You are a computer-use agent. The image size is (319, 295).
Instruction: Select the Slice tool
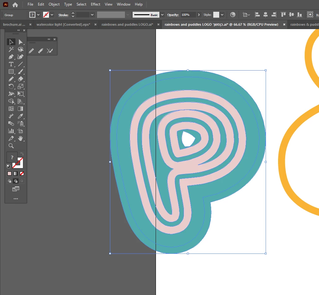[11, 138]
